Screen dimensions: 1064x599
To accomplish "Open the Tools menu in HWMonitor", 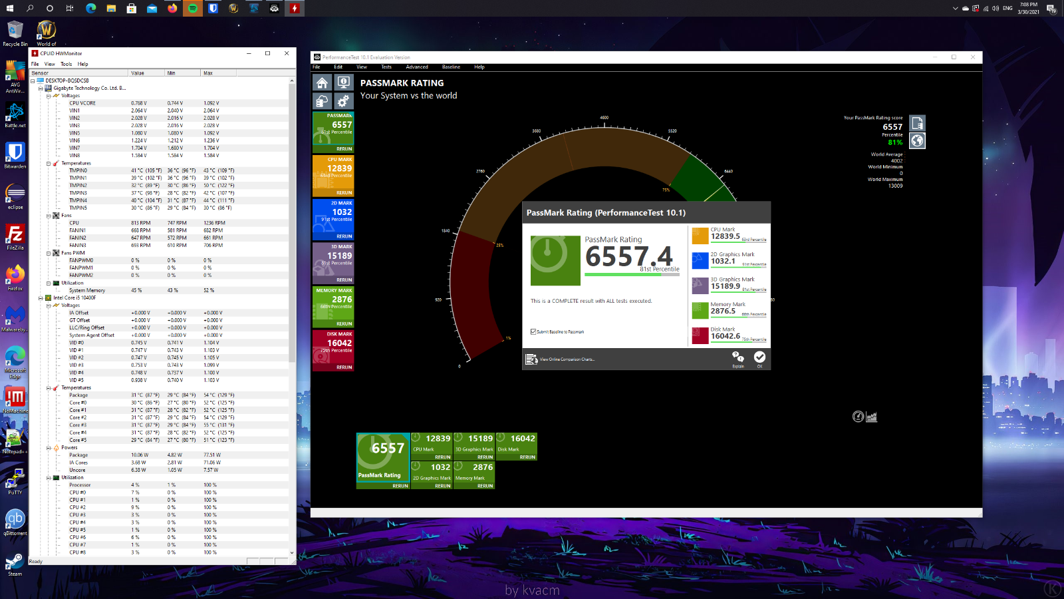I will [x=66, y=64].
